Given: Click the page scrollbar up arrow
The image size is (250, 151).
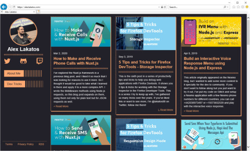Looking at the screenshot, I should point(248,18).
